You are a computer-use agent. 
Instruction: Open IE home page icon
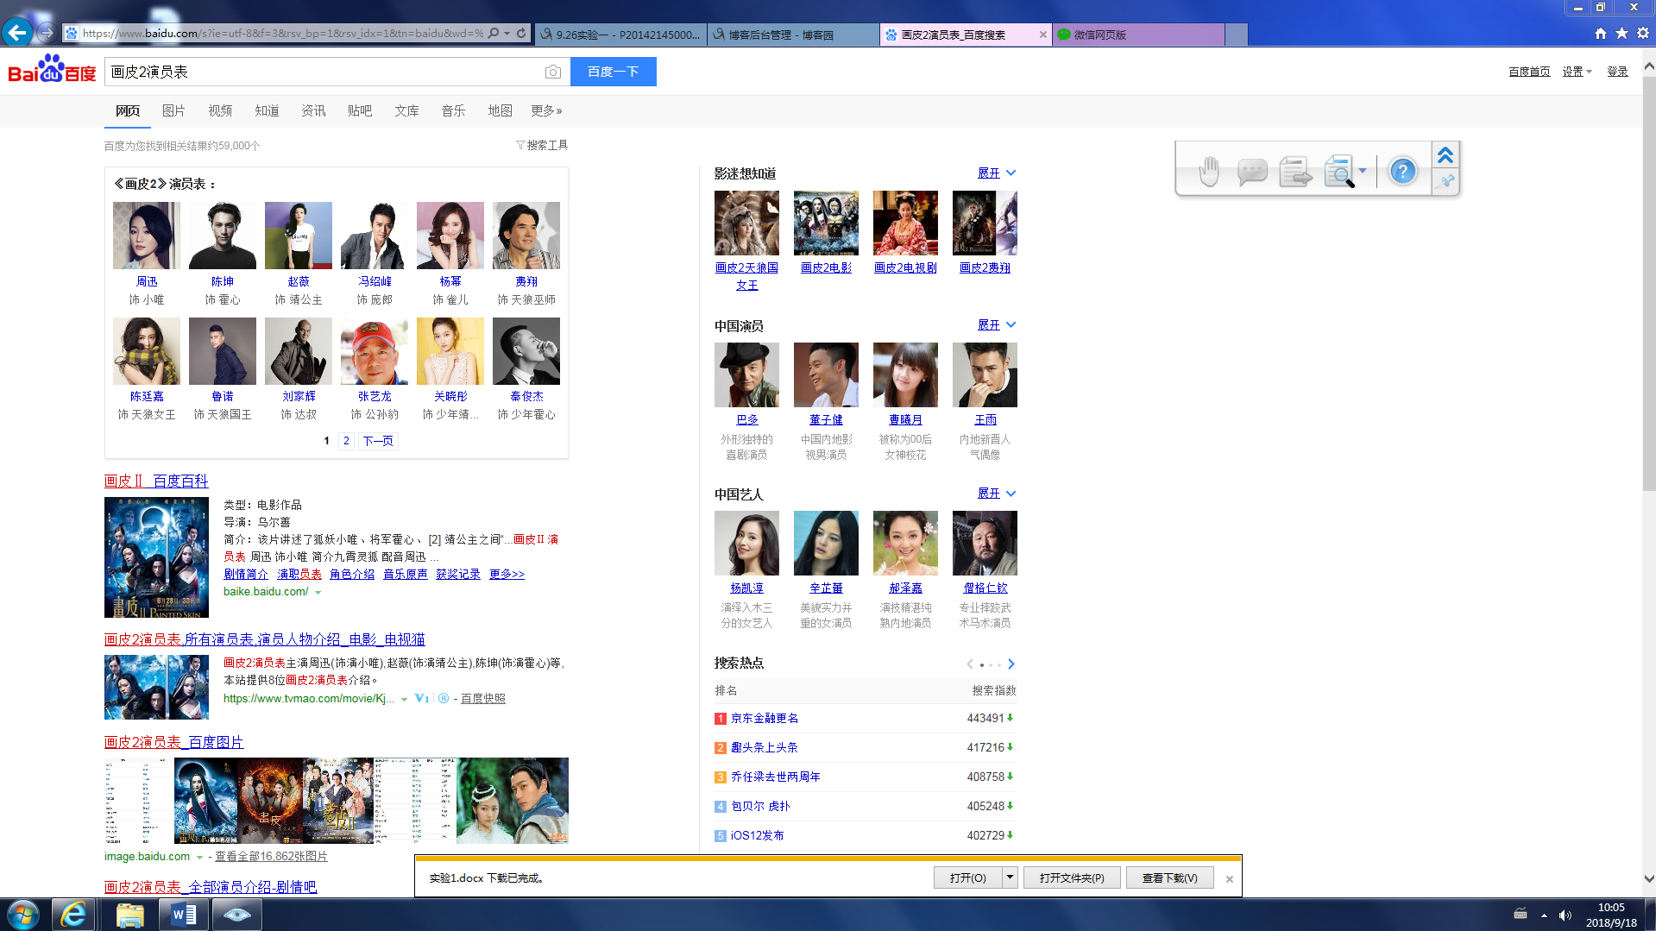tap(1601, 34)
